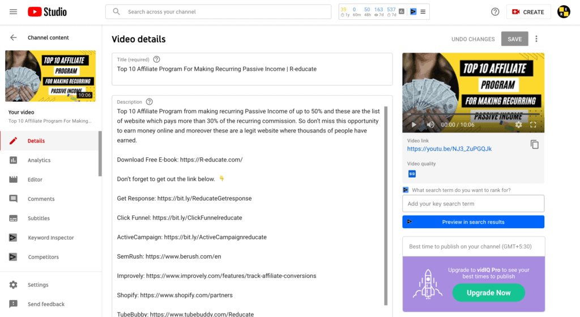Click the Editor clapperboard icon
Viewport: 580px width, 317px height.
(14, 179)
